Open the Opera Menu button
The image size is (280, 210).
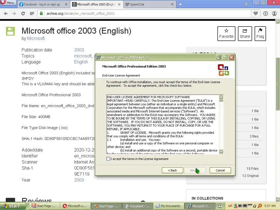[x=8, y=2]
